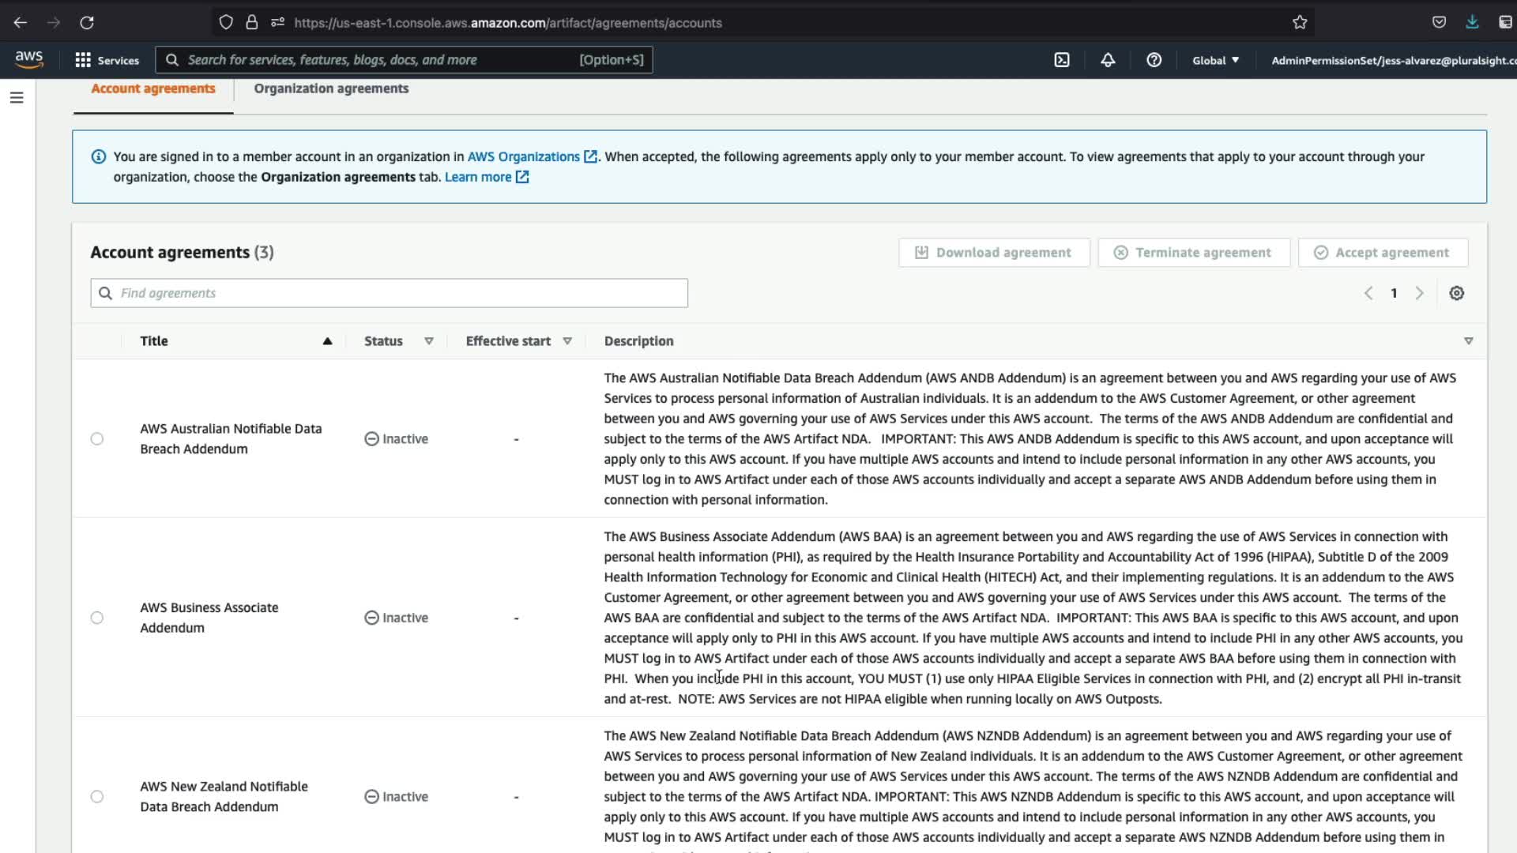Click the AWS logo home icon

point(29,59)
